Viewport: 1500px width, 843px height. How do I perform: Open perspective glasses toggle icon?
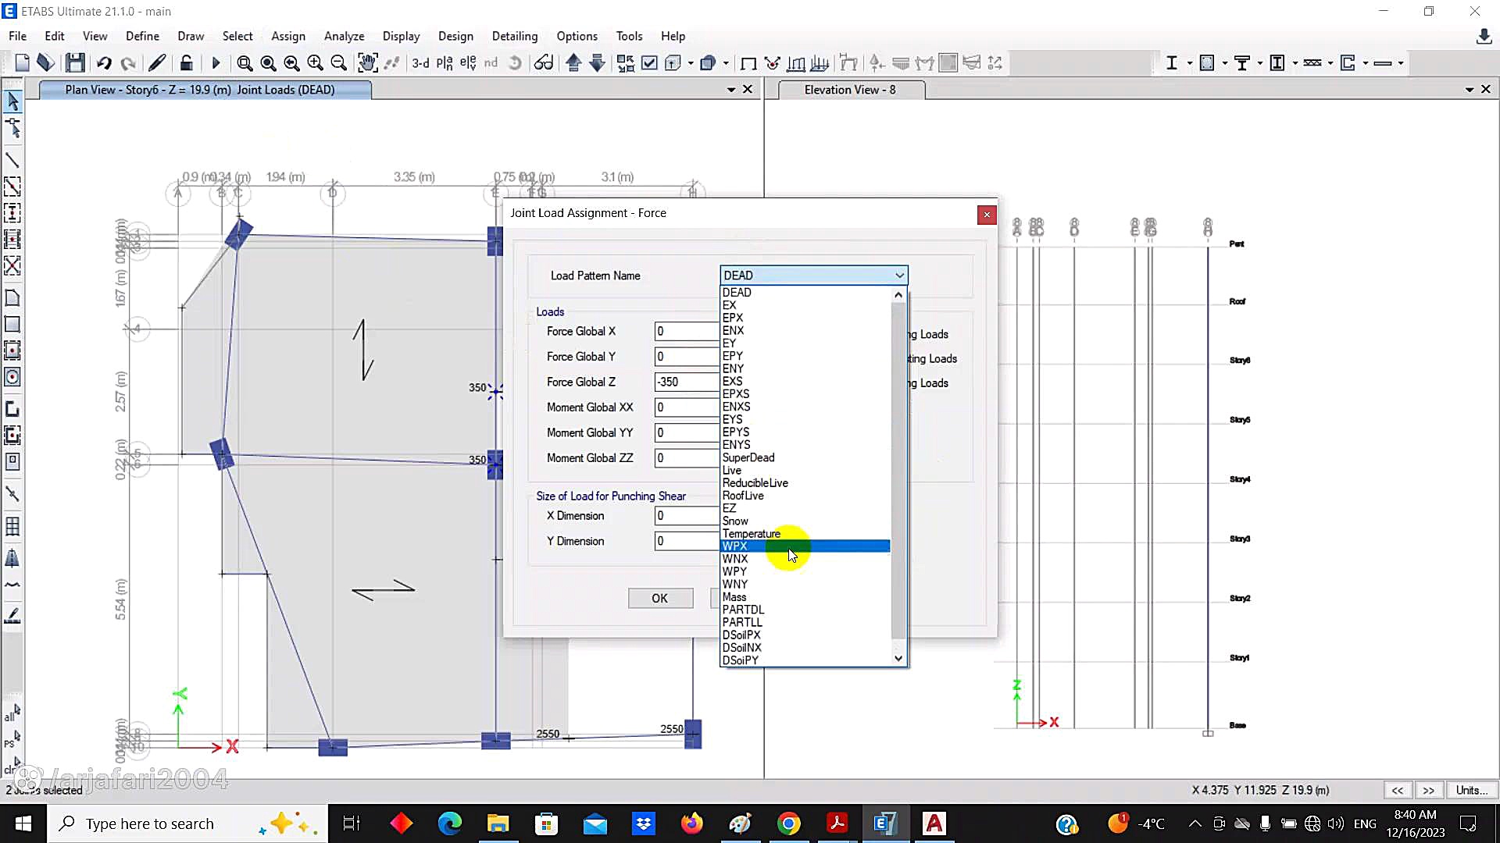pyautogui.click(x=544, y=63)
